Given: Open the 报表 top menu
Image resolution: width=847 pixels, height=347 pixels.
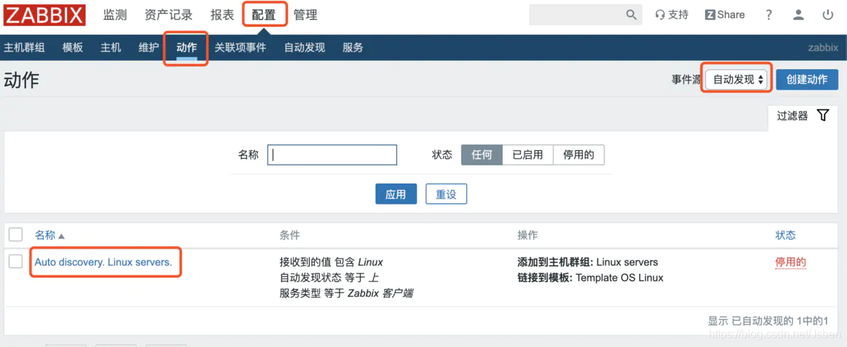Looking at the screenshot, I should tap(222, 15).
